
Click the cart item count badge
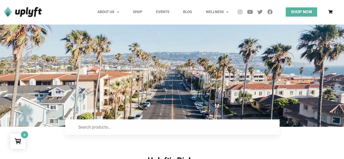[25, 135]
